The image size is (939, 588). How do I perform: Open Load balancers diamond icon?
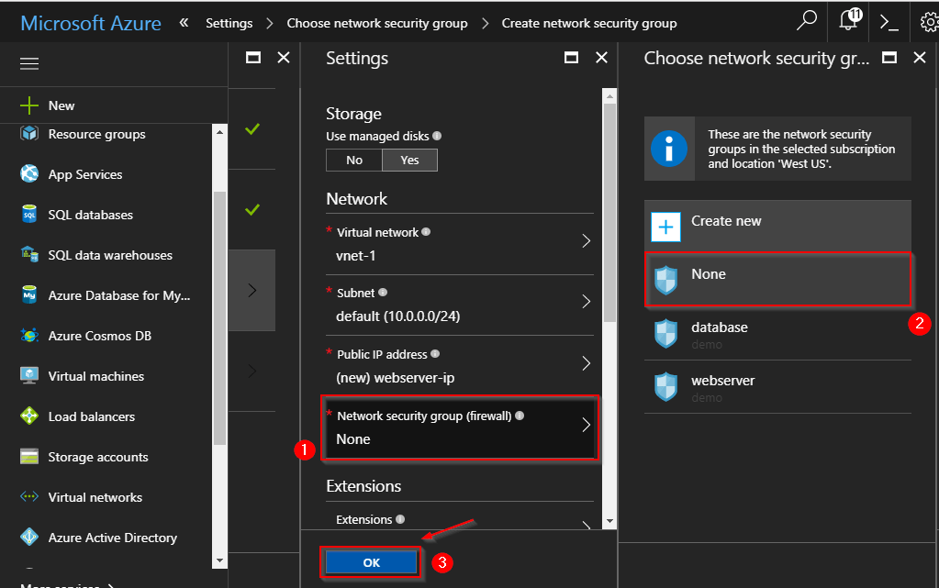tap(29, 416)
